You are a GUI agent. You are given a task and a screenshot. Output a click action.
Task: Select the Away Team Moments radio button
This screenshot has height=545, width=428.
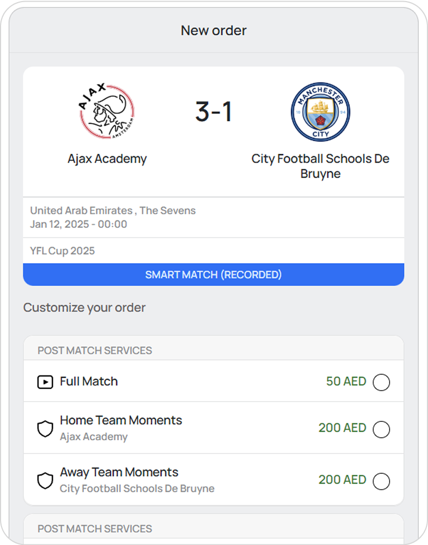tap(381, 481)
